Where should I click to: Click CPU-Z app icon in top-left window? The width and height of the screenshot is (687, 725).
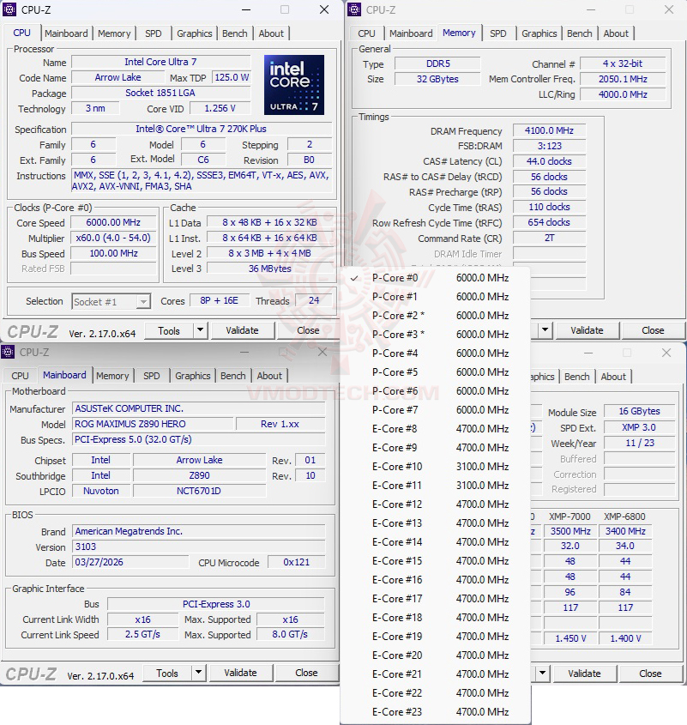pos(9,9)
